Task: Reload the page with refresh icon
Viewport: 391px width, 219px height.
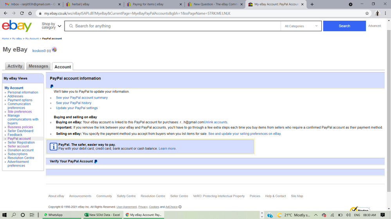Action: coord(22,13)
